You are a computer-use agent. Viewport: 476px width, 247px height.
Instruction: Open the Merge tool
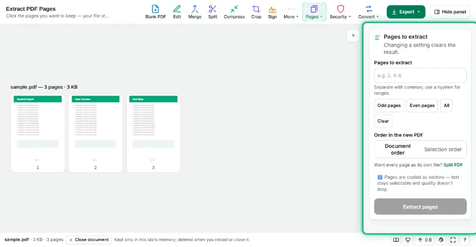(195, 12)
